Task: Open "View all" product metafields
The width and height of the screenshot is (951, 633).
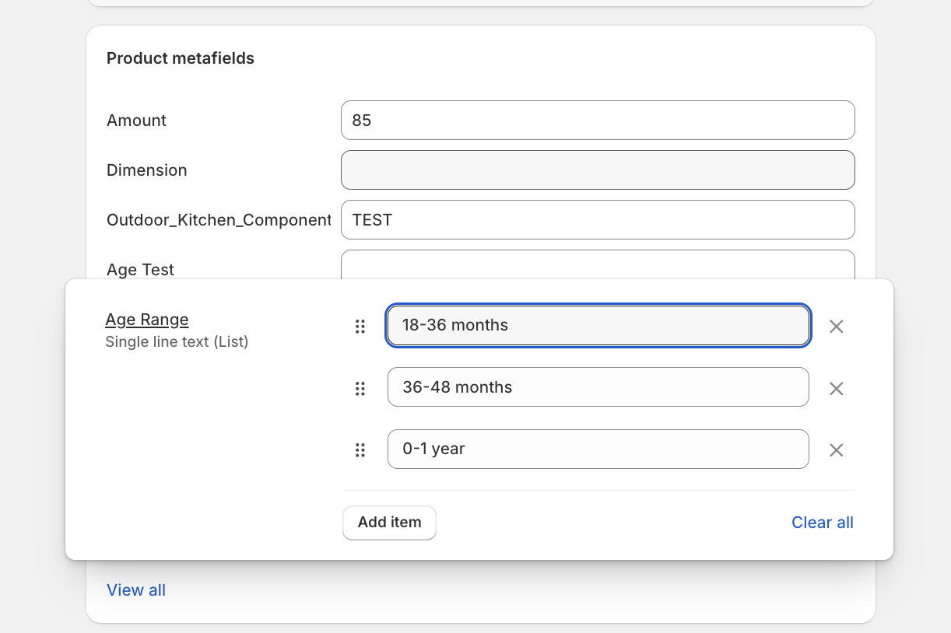Action: tap(136, 589)
